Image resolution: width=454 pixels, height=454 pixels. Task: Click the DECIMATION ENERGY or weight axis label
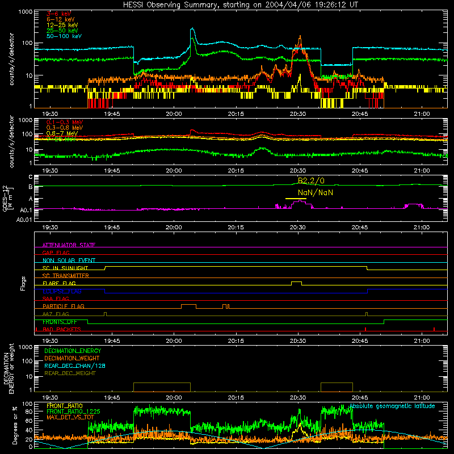click(x=9, y=368)
